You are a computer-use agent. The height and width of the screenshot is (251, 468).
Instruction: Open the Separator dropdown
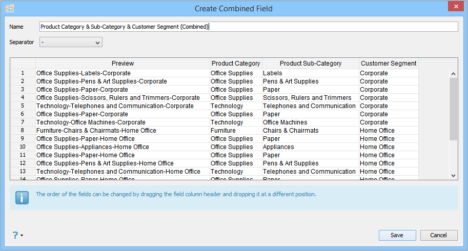point(71,42)
